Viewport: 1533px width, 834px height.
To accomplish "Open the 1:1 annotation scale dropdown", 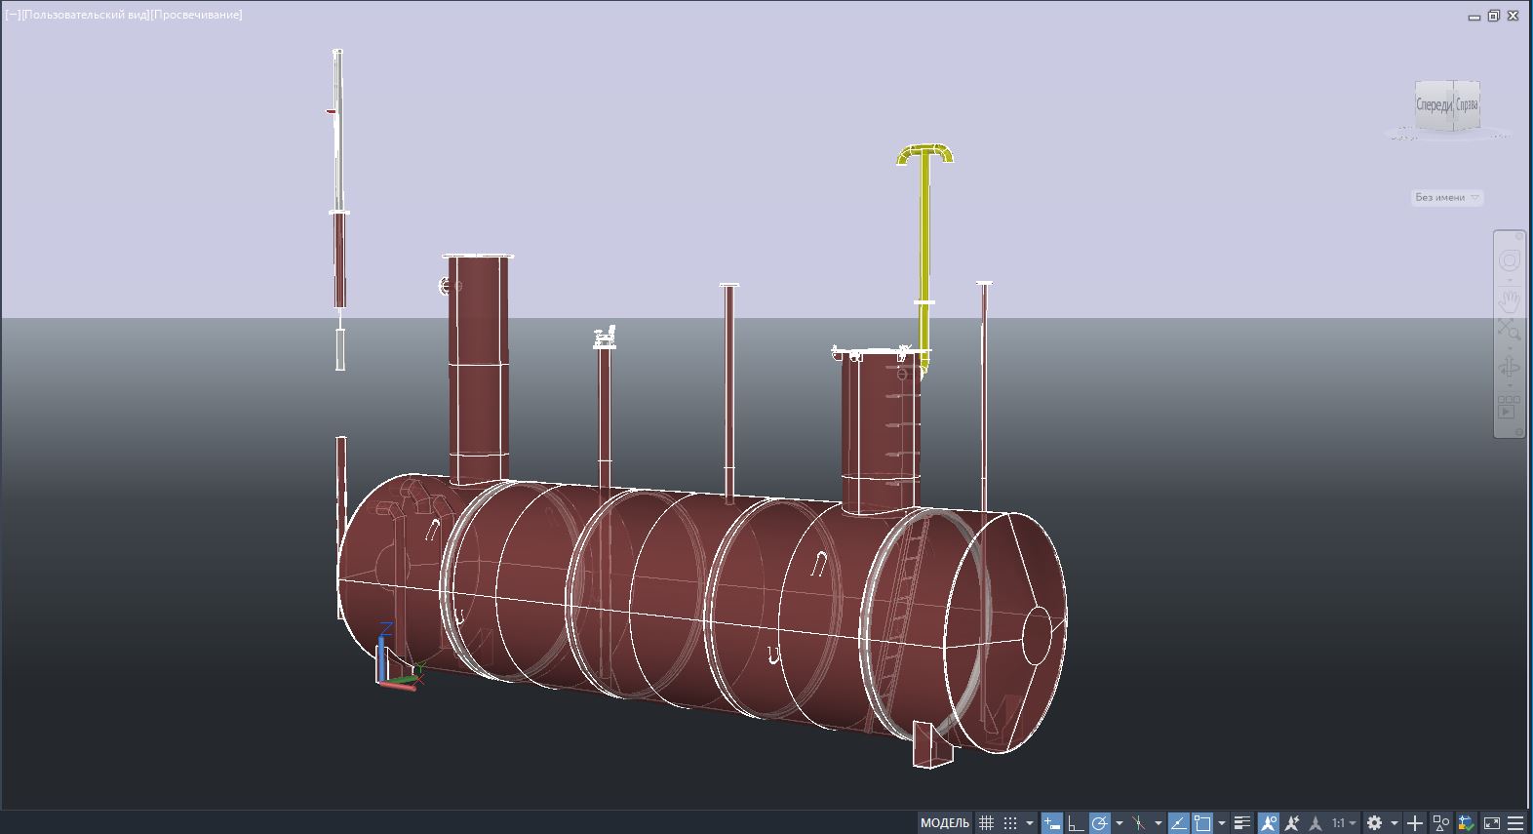I will [1345, 823].
